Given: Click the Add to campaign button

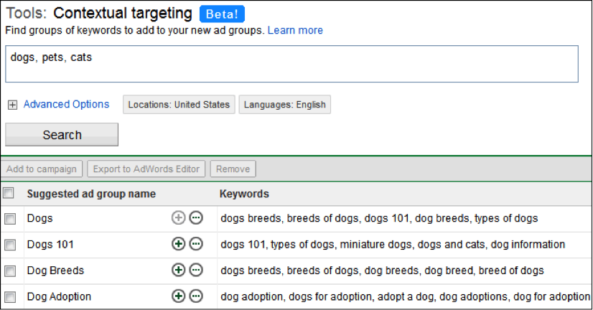Looking at the screenshot, I should tap(41, 169).
